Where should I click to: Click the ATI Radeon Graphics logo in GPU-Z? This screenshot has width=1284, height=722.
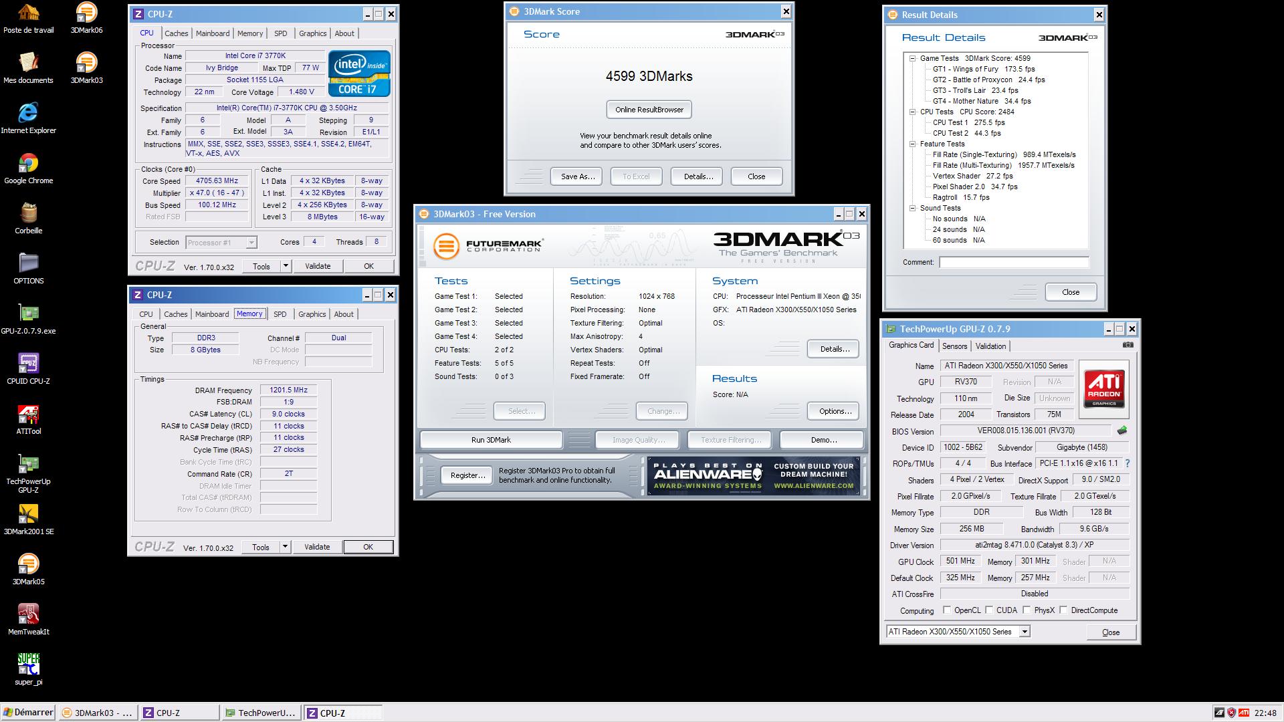coord(1104,389)
